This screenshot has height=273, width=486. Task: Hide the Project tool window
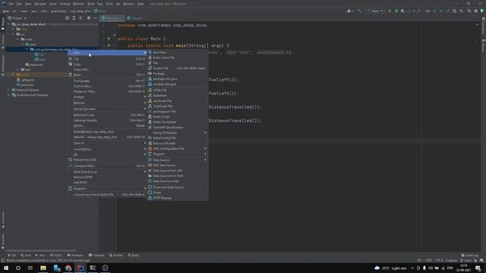(x=96, y=18)
